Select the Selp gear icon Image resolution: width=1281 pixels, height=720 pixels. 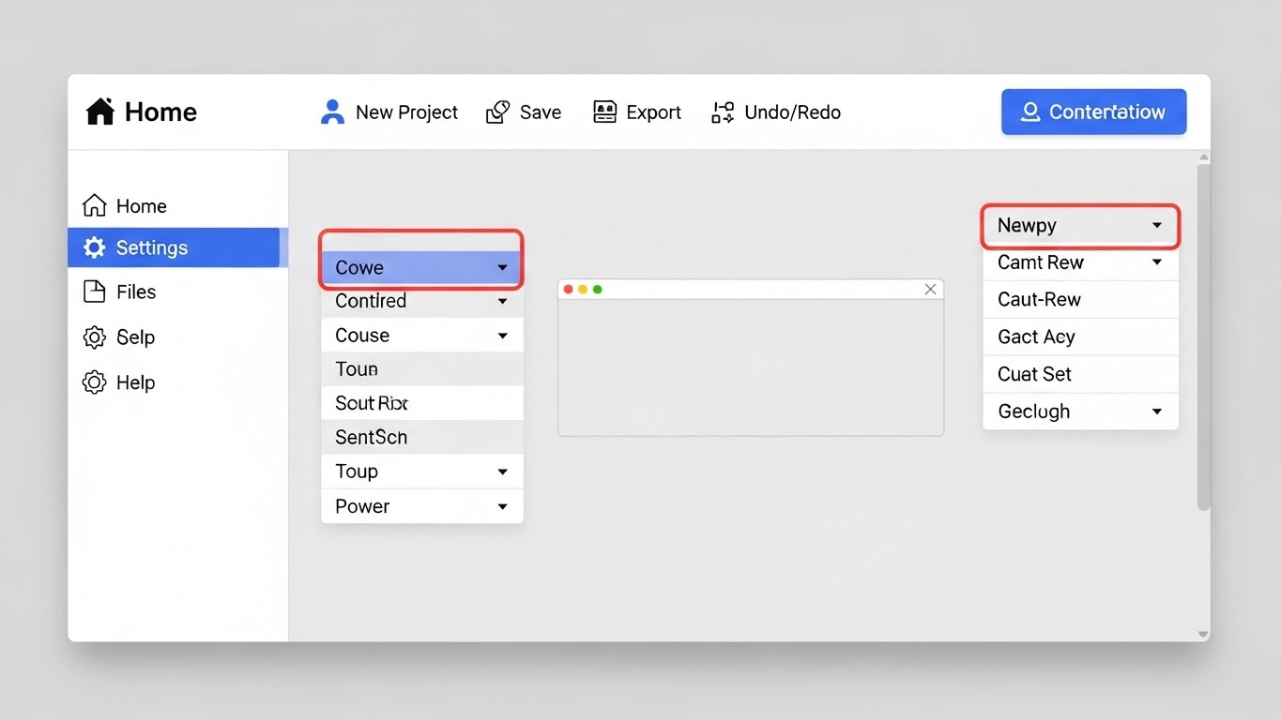[94, 337]
